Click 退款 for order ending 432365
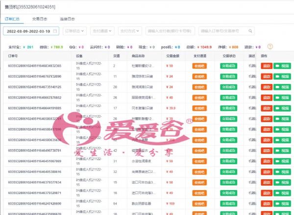This screenshot has width=294, height=215. (266, 65)
